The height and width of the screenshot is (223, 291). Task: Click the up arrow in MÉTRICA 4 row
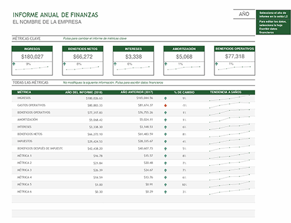(x=165, y=177)
